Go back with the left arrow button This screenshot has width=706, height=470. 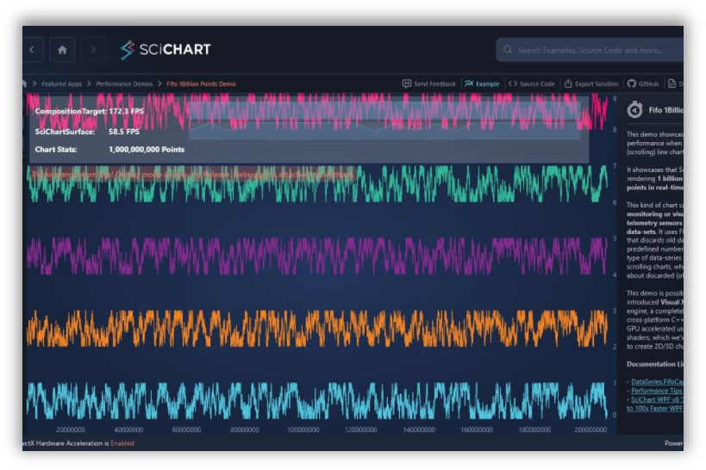[33, 49]
